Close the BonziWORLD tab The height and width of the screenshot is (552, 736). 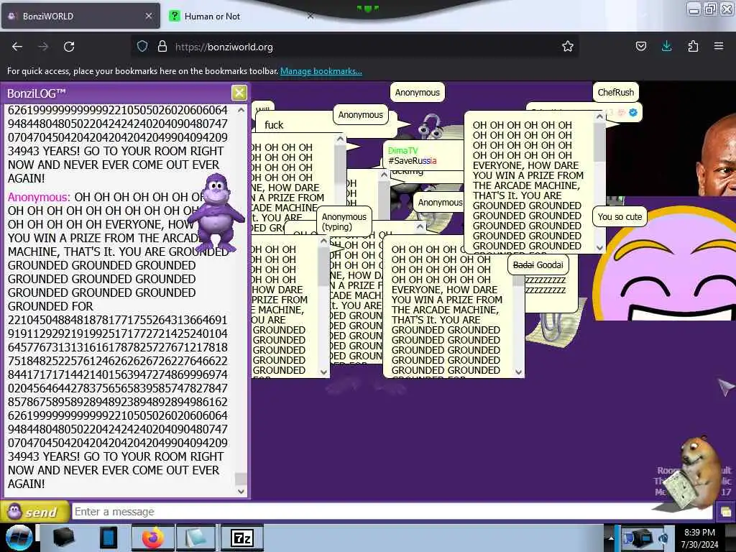149,16
